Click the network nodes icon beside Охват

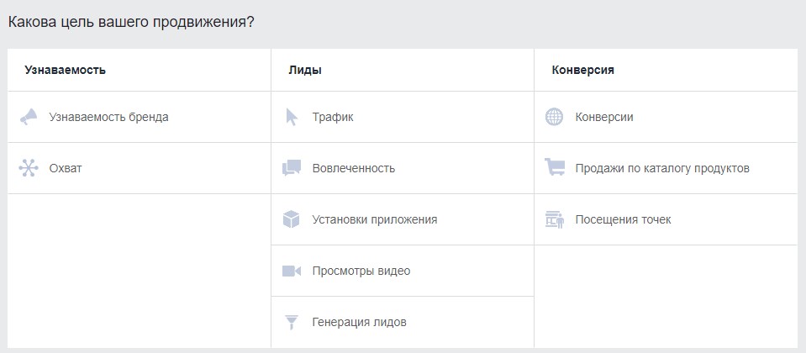click(x=29, y=168)
